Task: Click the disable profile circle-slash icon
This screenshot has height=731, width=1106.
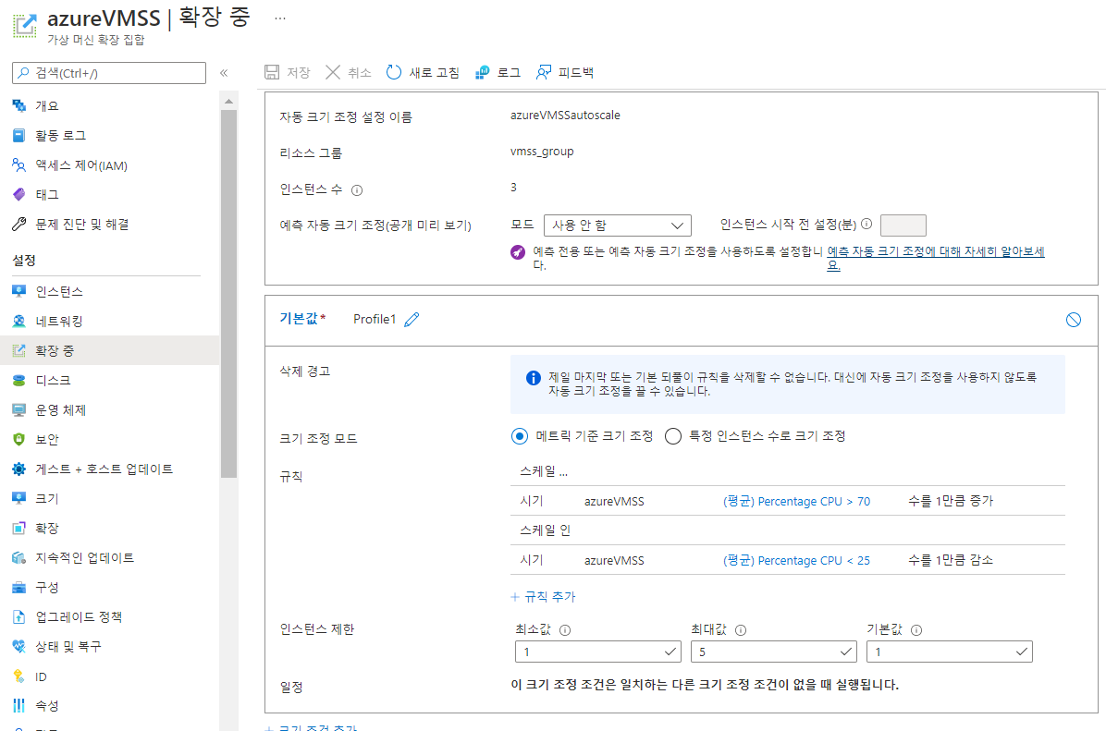Action: pyautogui.click(x=1074, y=320)
